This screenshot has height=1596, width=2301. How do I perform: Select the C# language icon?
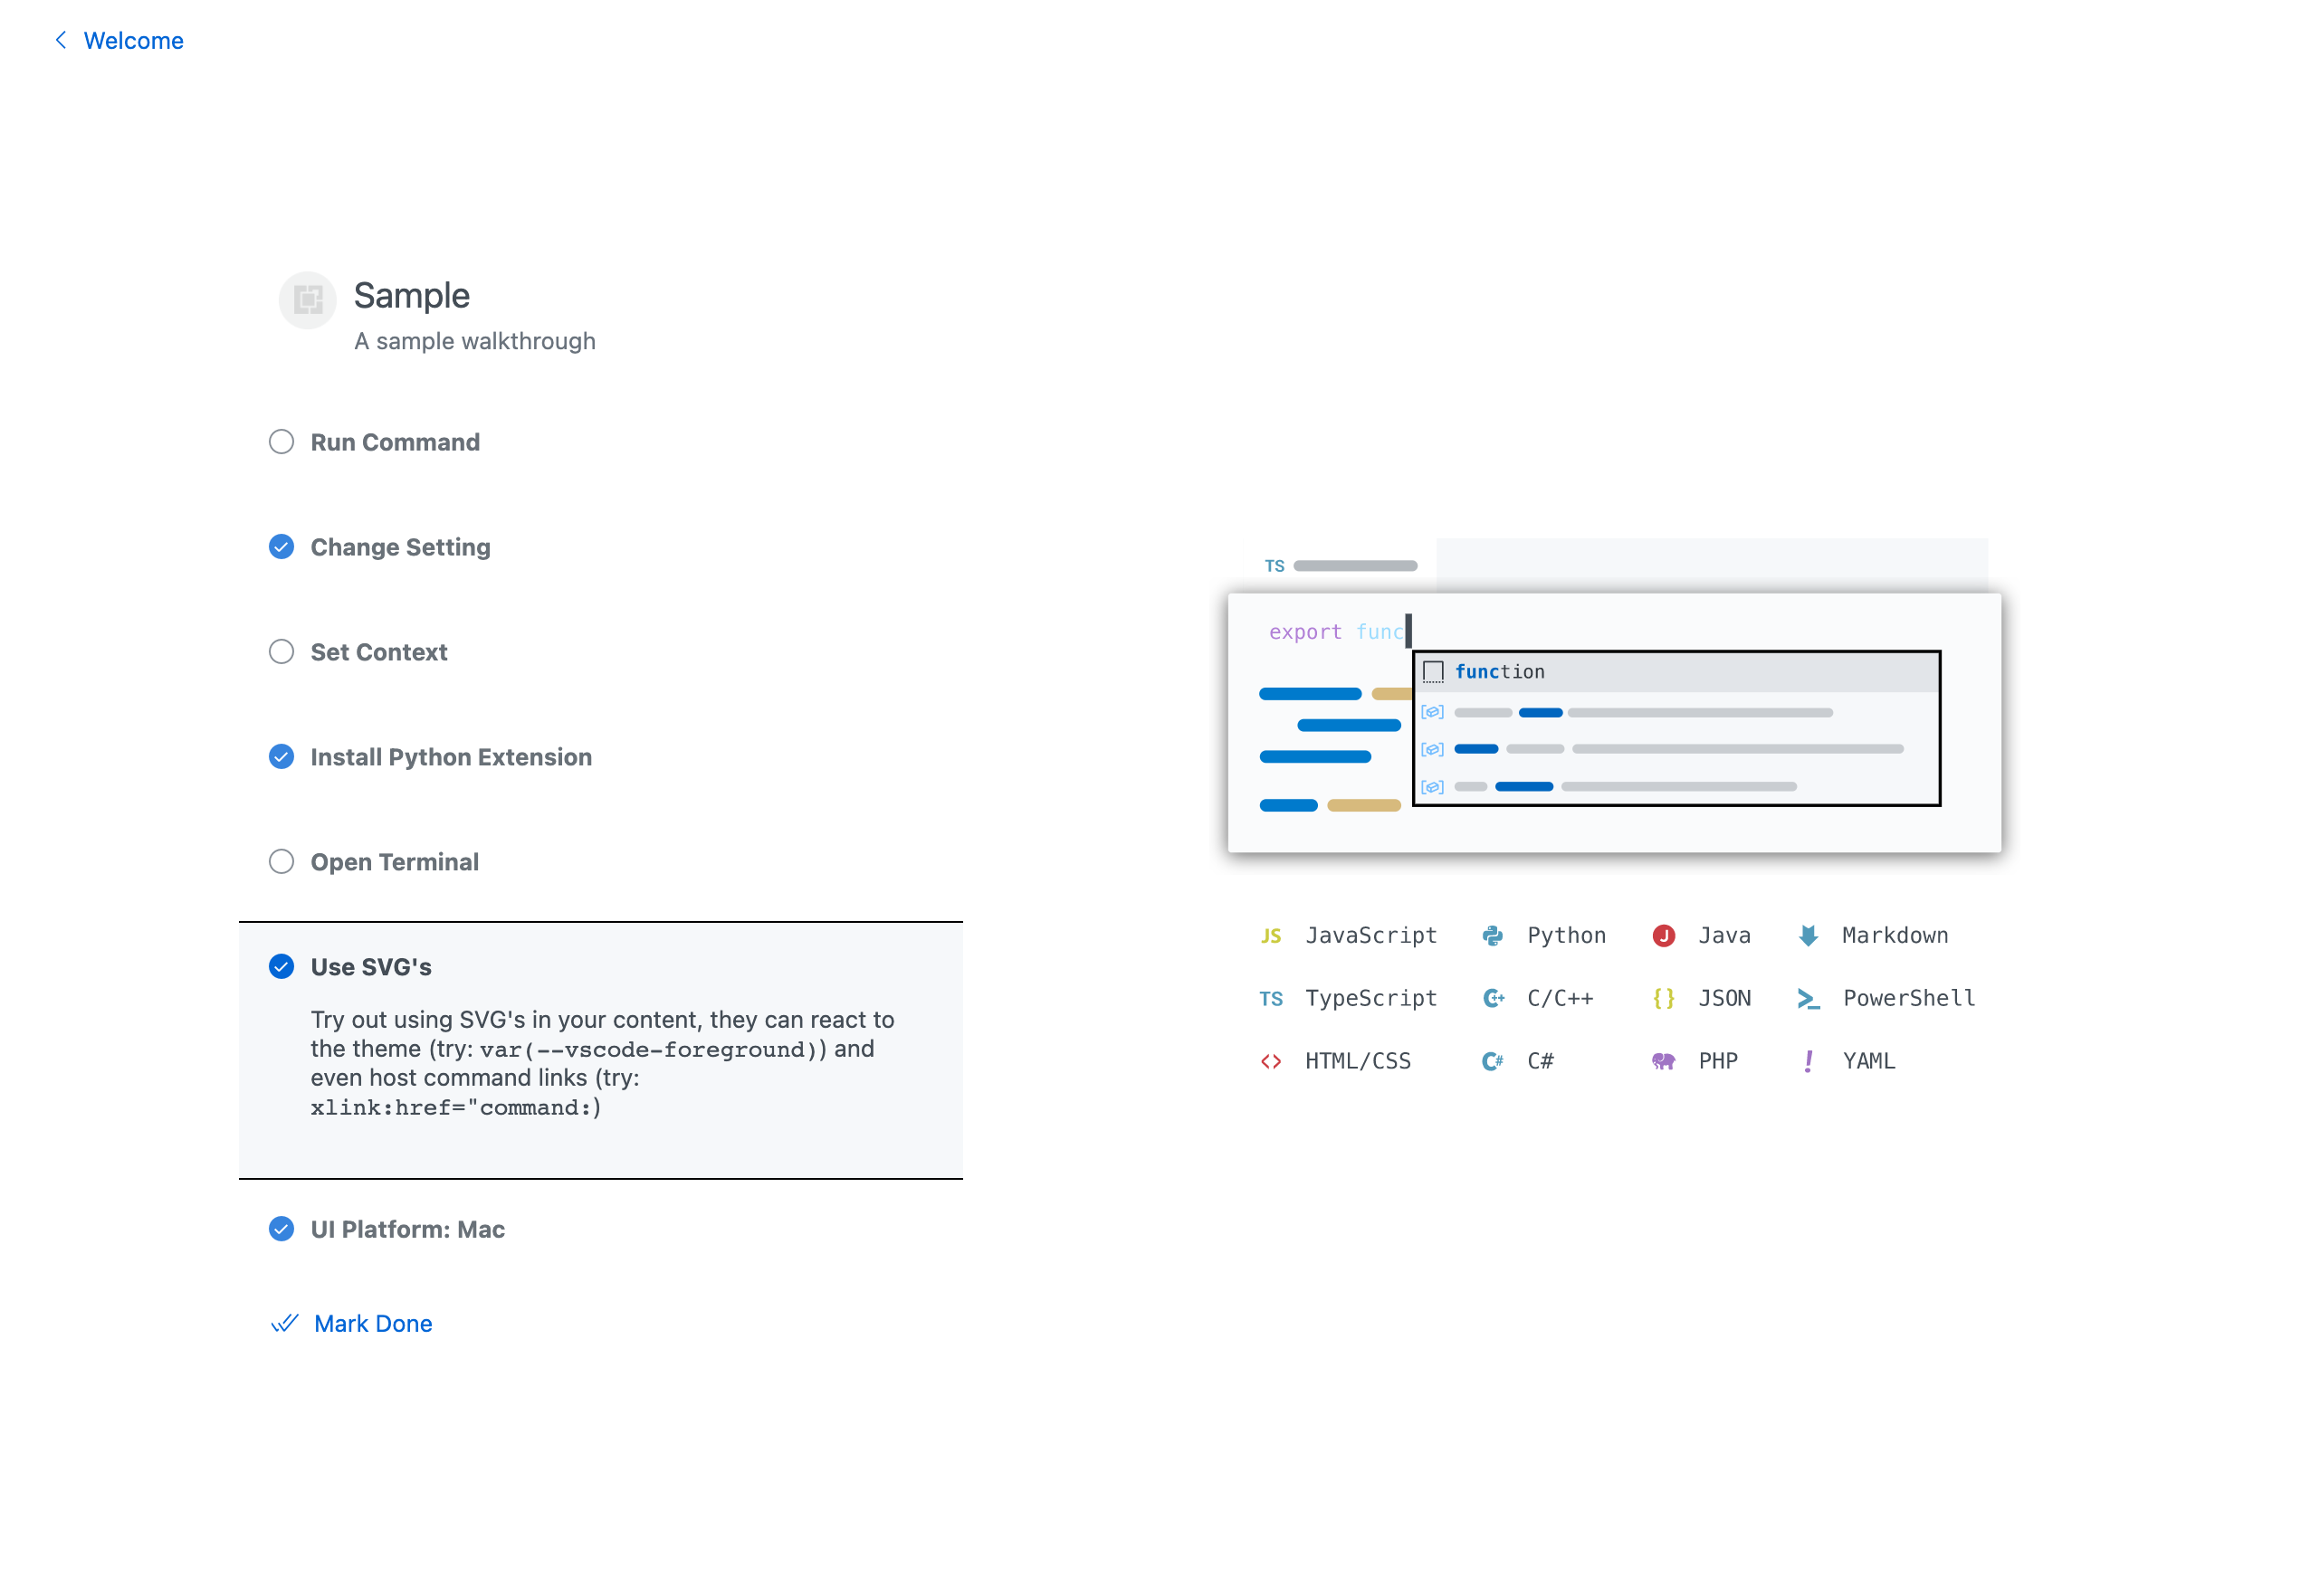[x=1493, y=1060]
